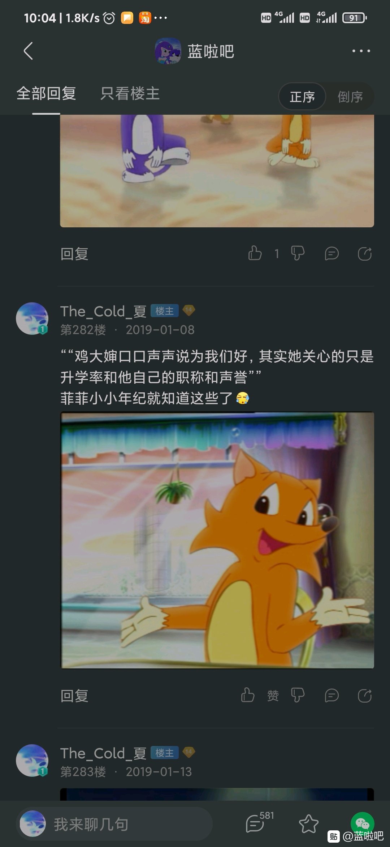Open the three-dot more options menu
Image resolution: width=390 pixels, height=847 pixels.
[361, 51]
